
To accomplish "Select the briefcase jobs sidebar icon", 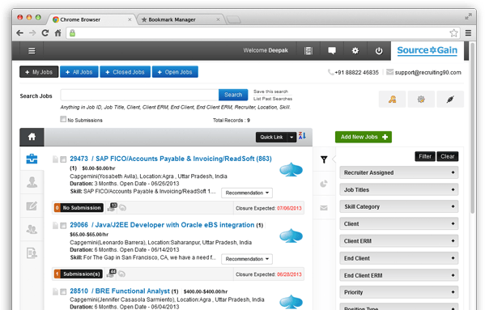I will click(x=32, y=159).
